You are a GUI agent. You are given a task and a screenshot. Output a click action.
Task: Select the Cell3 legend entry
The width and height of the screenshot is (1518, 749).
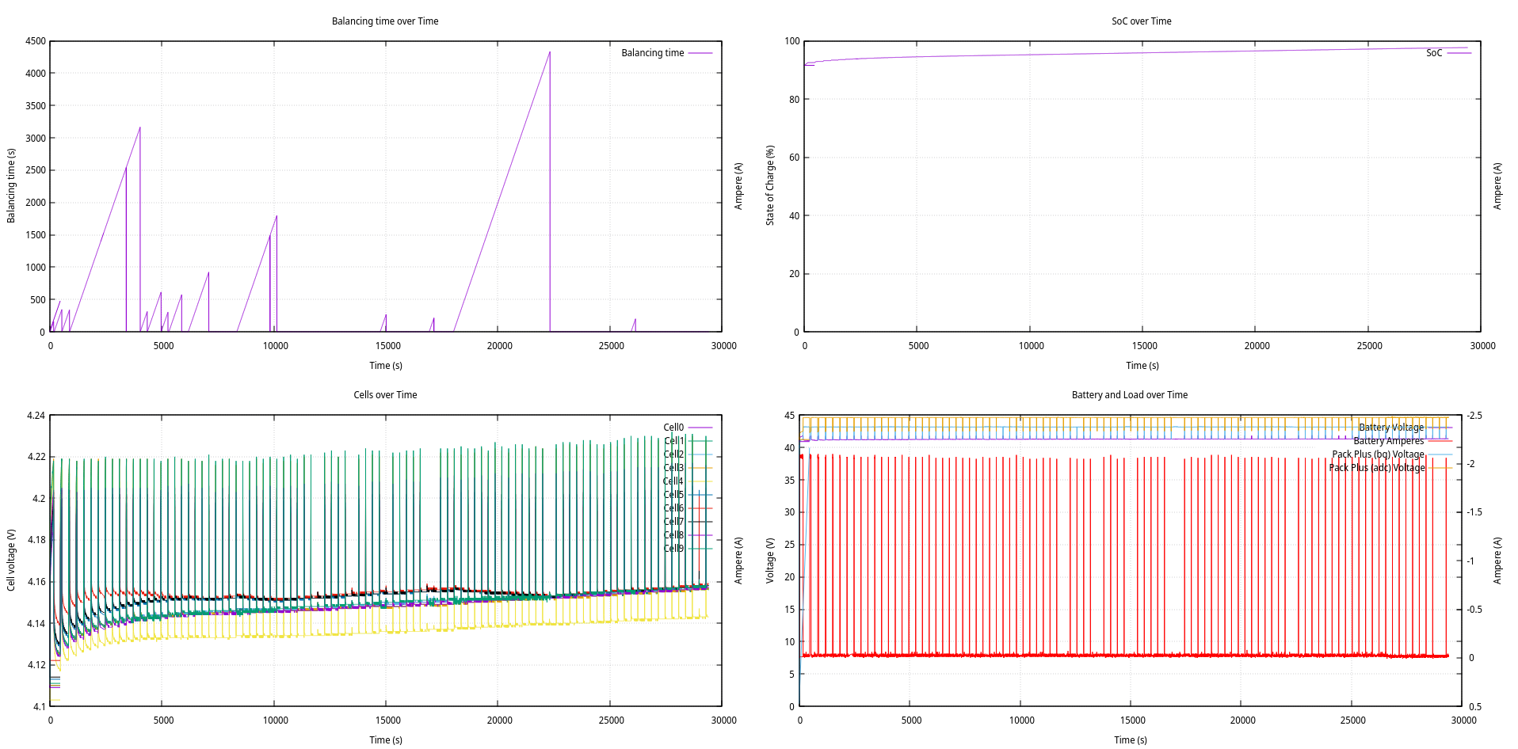coord(673,468)
